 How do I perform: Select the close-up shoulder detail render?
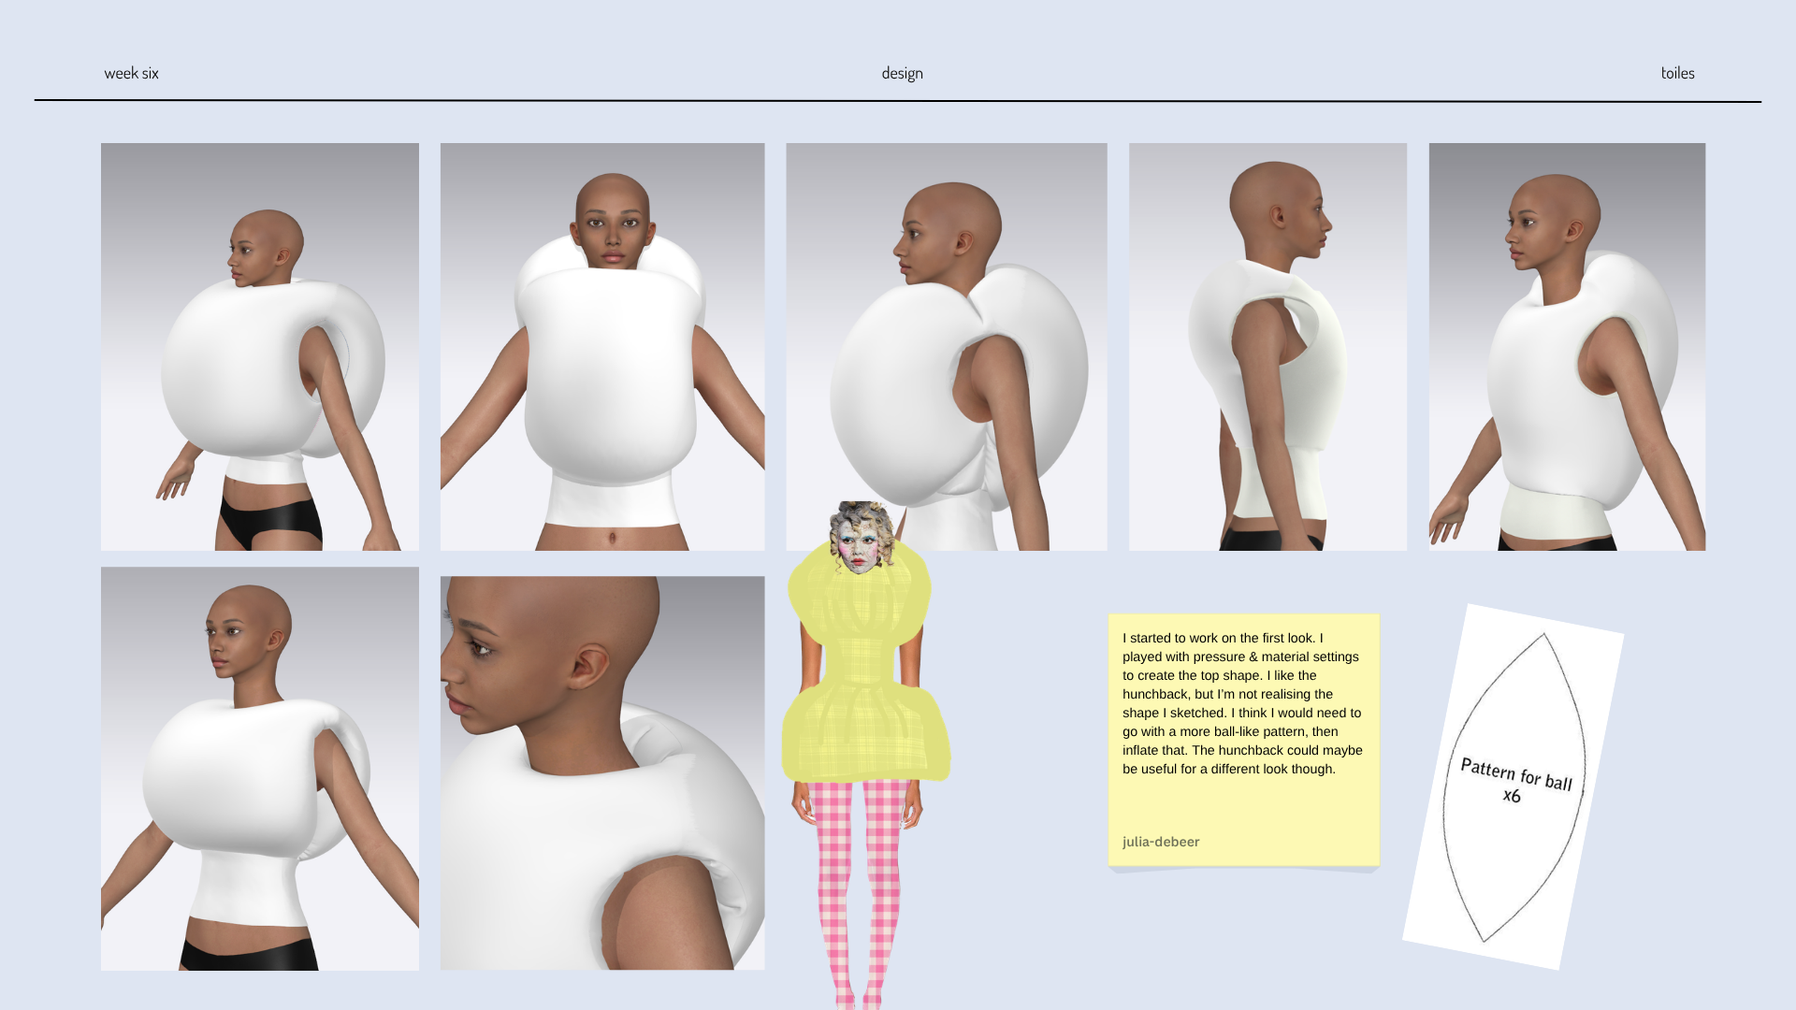(602, 772)
